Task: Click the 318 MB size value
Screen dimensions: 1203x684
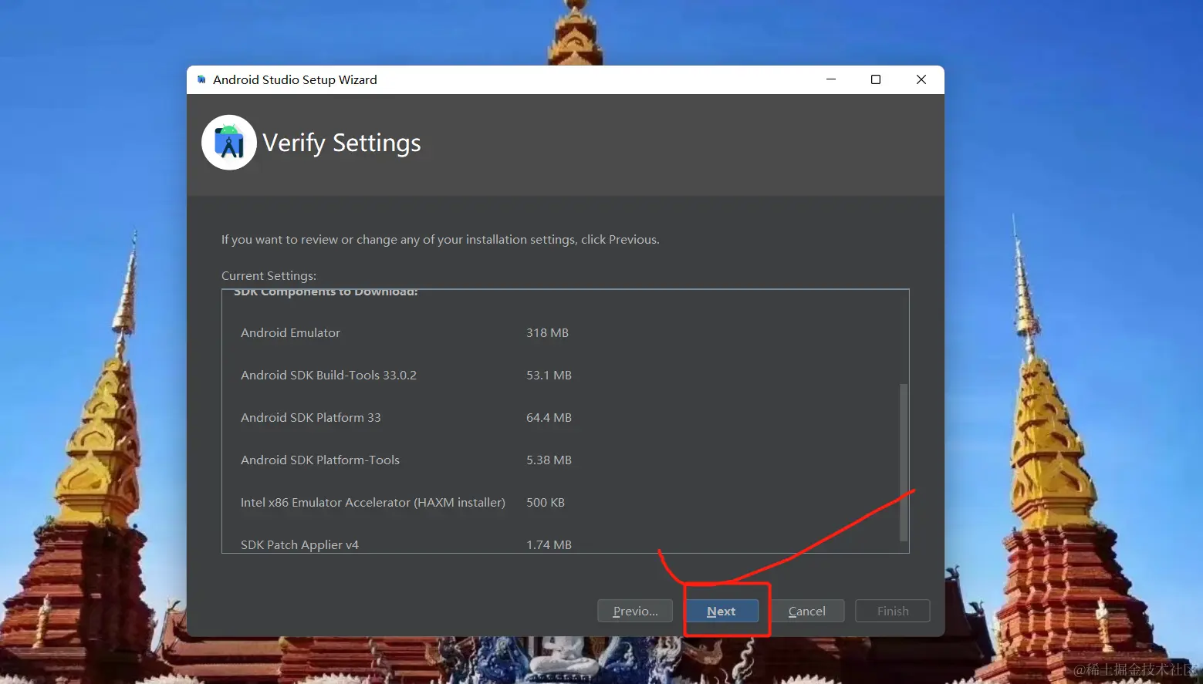Action: click(547, 332)
